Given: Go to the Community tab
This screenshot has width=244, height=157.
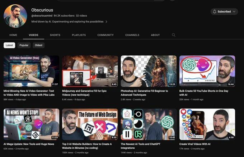Looking at the screenshot, I should pyautogui.click(x=105, y=35).
